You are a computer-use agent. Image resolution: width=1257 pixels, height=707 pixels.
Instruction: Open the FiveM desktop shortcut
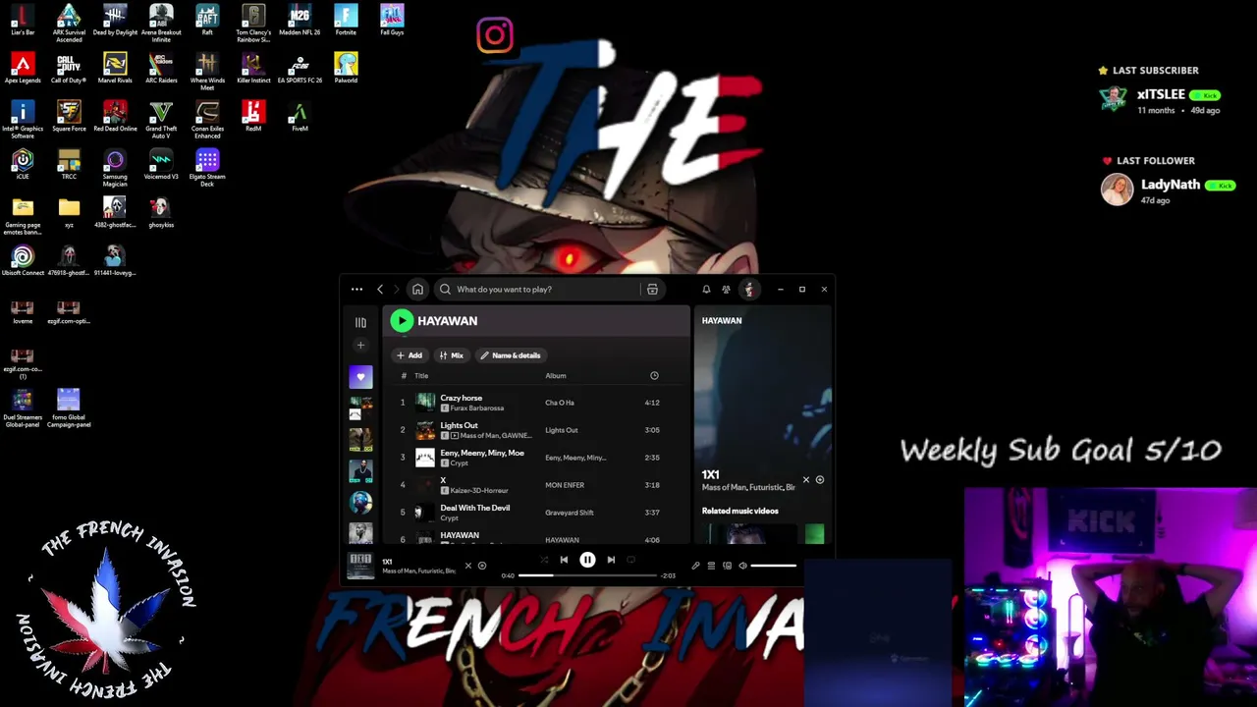tap(300, 116)
